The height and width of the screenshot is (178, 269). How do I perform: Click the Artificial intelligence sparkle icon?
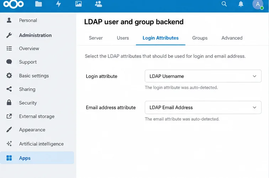9,143
